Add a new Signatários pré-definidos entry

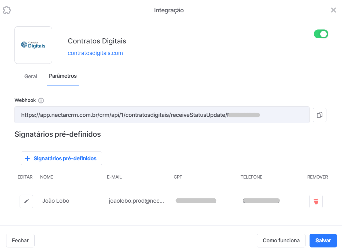61,158
